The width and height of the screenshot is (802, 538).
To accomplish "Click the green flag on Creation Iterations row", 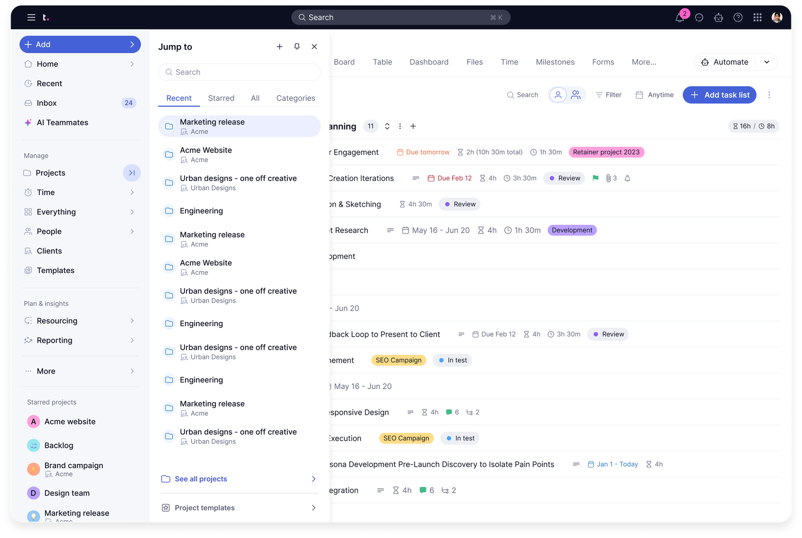I will tap(595, 178).
